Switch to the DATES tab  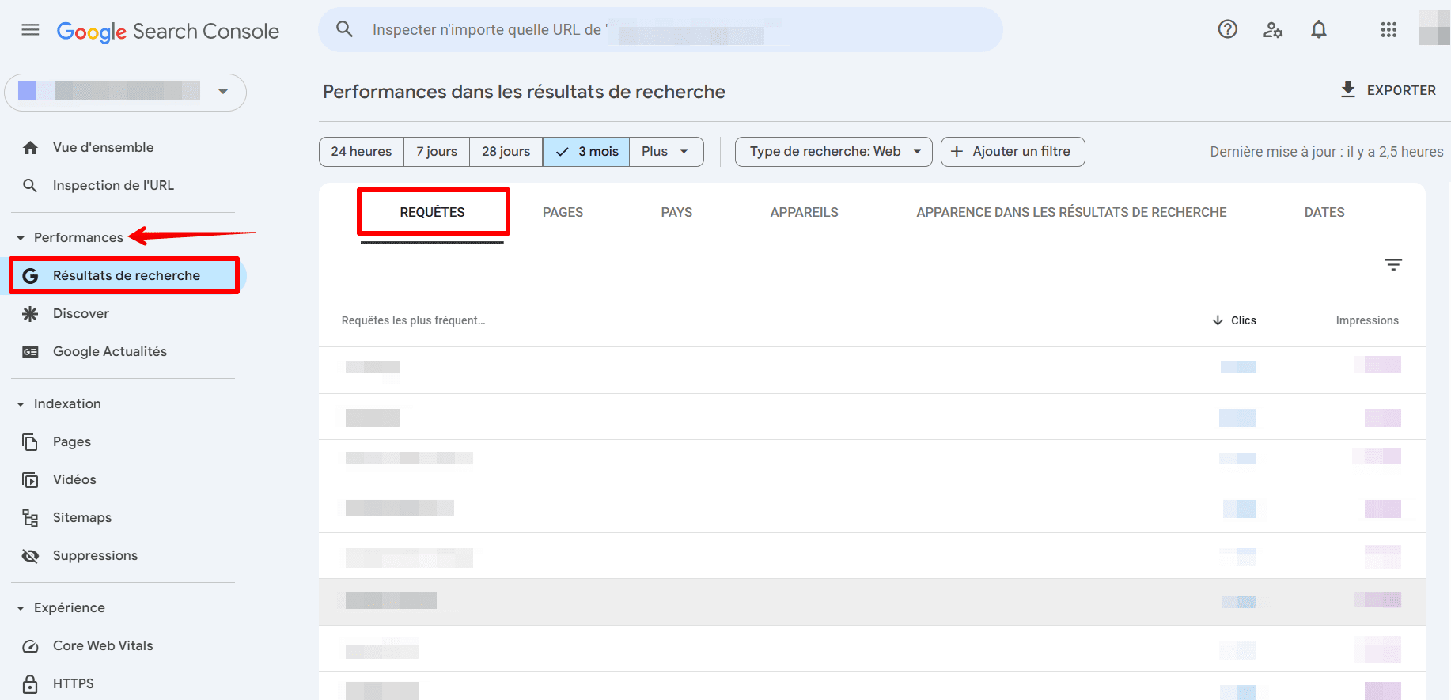tap(1324, 212)
